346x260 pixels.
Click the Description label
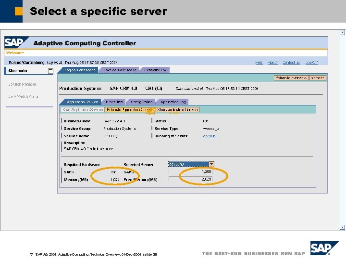coord(74,143)
